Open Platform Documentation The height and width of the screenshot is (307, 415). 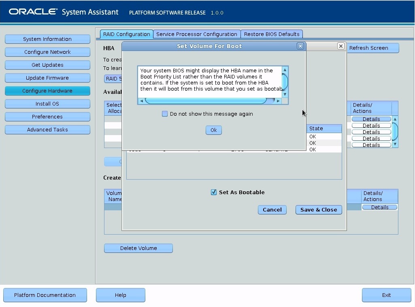pos(45,295)
